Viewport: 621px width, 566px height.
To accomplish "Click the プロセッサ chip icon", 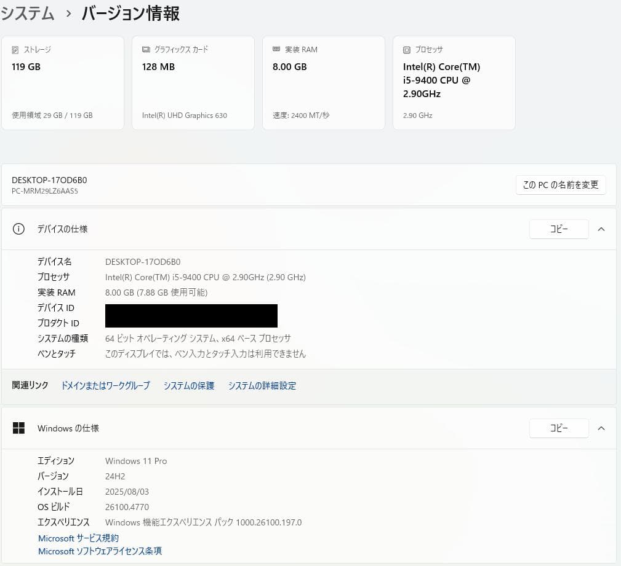I will pyautogui.click(x=406, y=50).
